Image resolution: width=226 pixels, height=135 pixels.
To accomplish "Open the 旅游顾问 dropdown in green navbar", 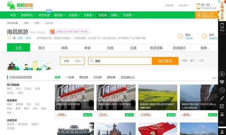I will tap(28, 15).
